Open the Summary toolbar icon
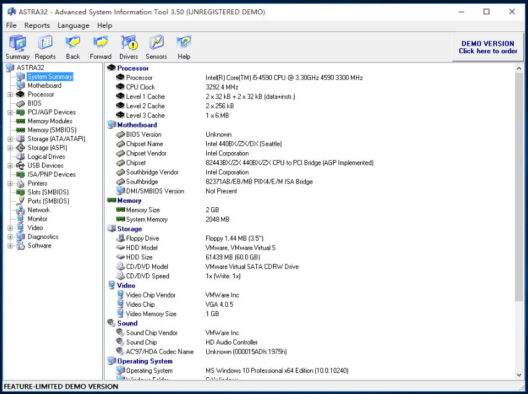 coord(17,43)
